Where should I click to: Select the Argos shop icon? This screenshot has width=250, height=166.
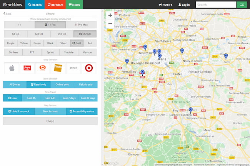point(27,68)
